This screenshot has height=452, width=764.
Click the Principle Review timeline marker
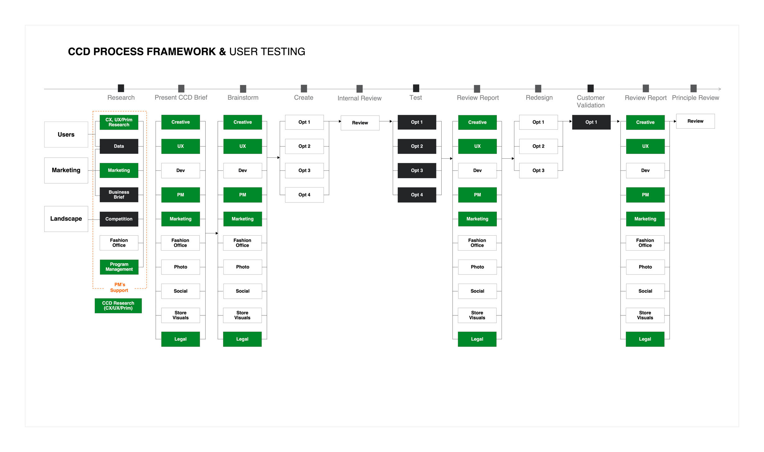(693, 88)
